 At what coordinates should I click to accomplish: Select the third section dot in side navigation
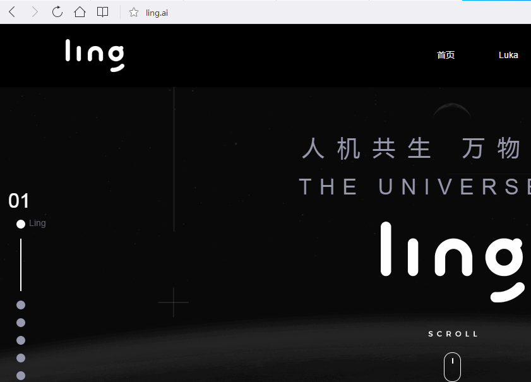tap(21, 323)
